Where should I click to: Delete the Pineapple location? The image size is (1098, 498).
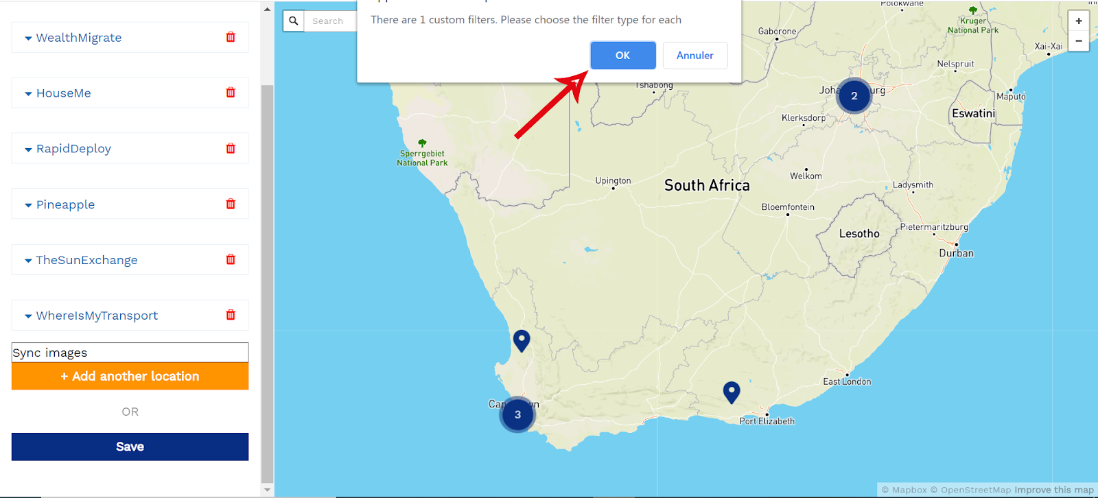point(231,204)
